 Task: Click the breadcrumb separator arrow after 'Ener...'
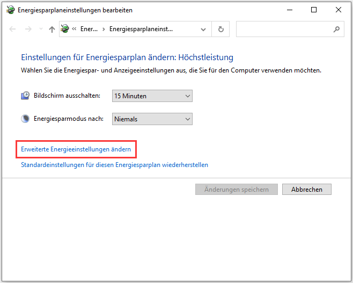pos(104,30)
